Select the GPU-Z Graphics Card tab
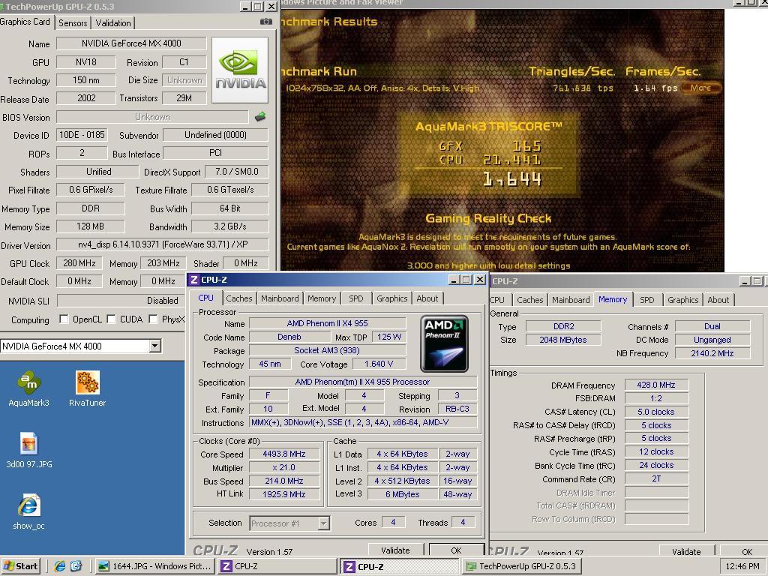The height and width of the screenshot is (576, 768). tap(25, 22)
